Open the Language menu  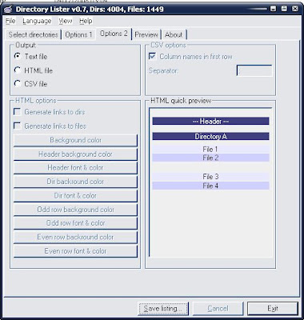37,21
